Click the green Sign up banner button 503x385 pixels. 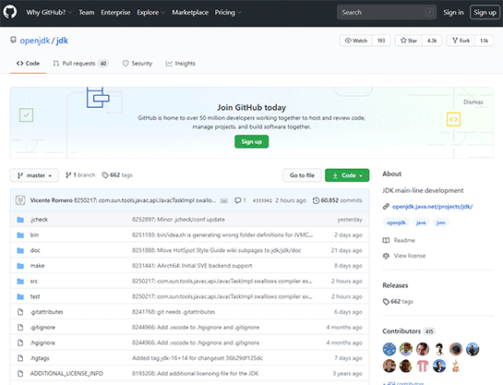(x=251, y=141)
